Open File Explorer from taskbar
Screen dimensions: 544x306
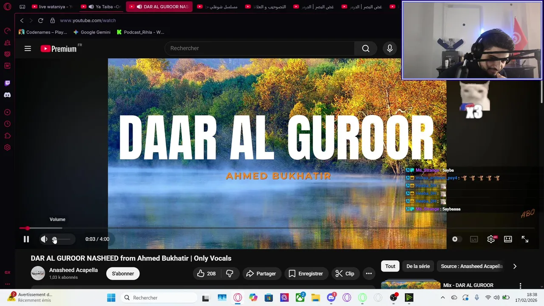(x=315, y=298)
